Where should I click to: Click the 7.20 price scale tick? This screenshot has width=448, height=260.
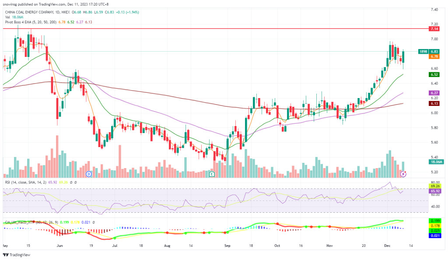pos(434,24)
